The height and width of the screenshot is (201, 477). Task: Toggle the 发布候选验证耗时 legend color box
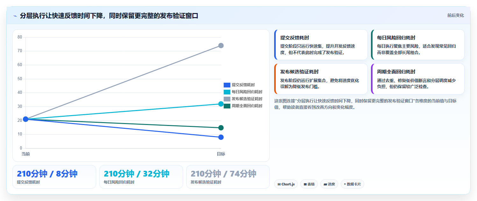pyautogui.click(x=227, y=99)
